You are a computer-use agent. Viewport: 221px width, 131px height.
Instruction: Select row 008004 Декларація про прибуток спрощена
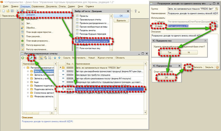coord(101,75)
